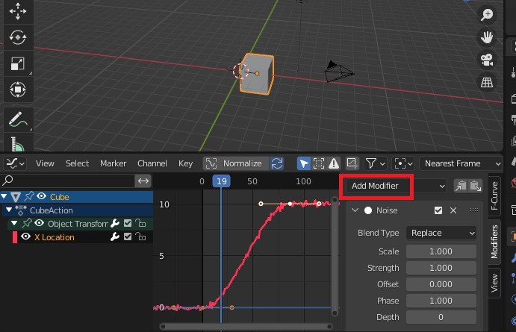This screenshot has height=332, width=516.
Task: Switch to the F-Curve sidebar tab
Action: point(494,196)
